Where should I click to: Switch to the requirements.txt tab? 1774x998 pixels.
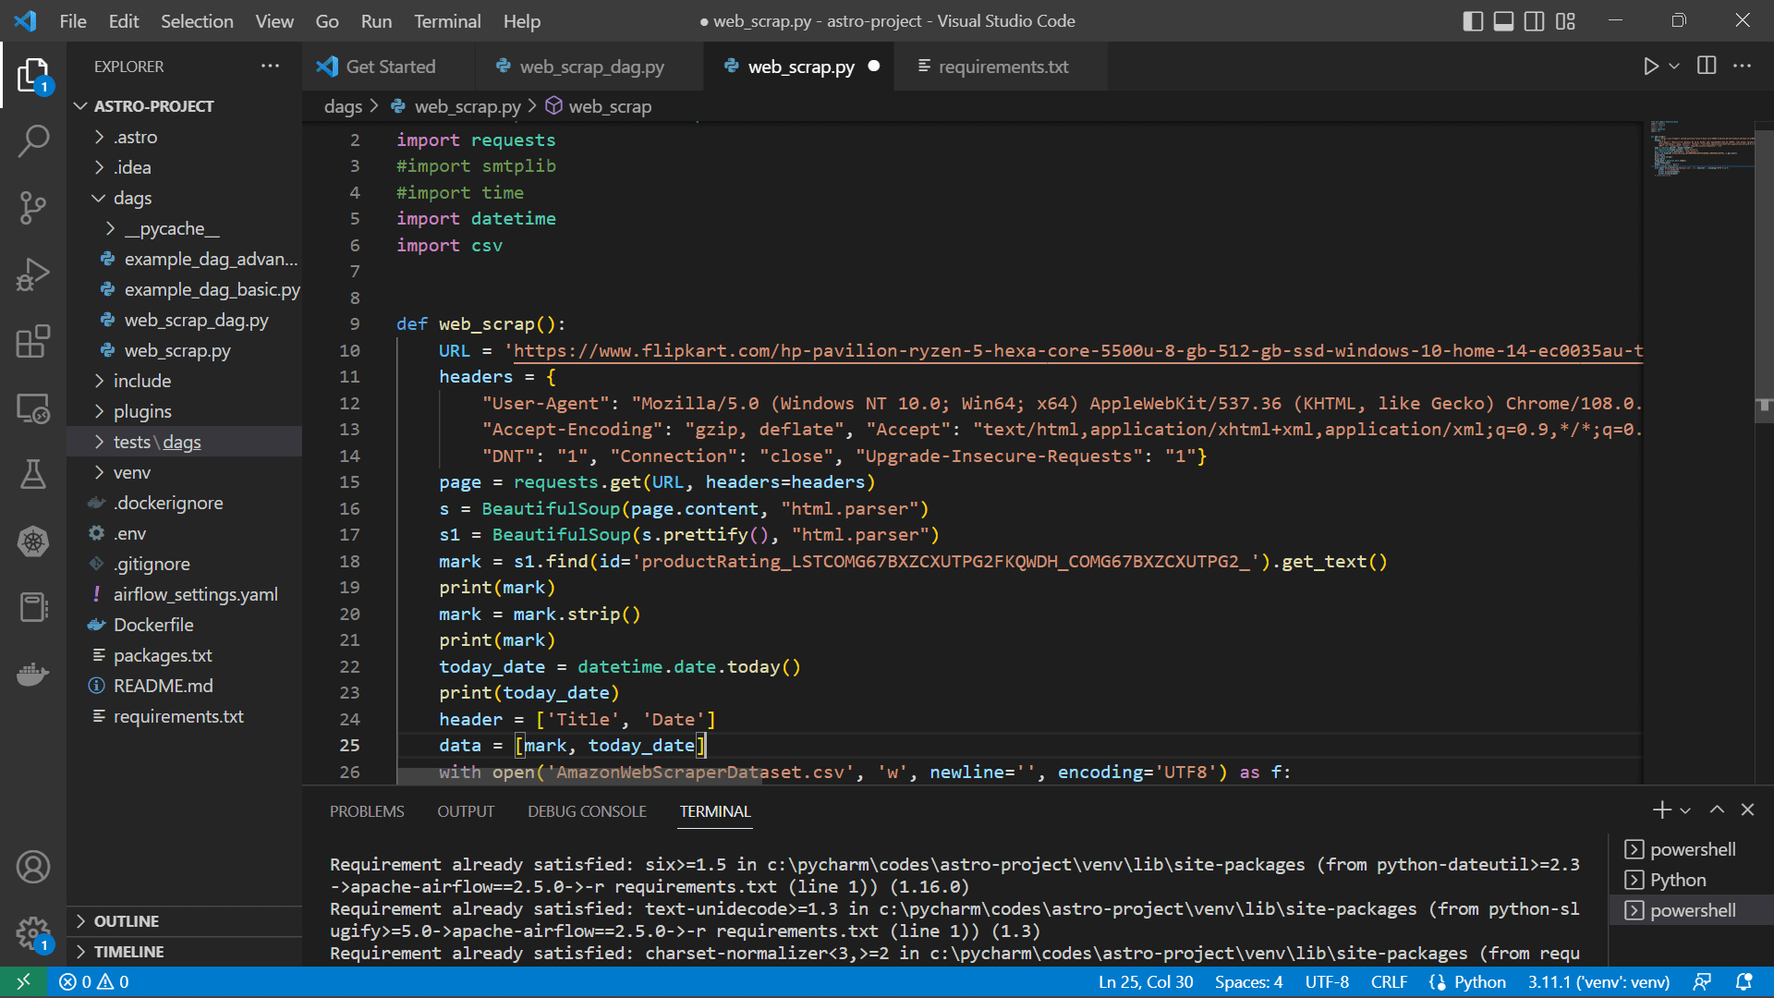[x=1002, y=67]
